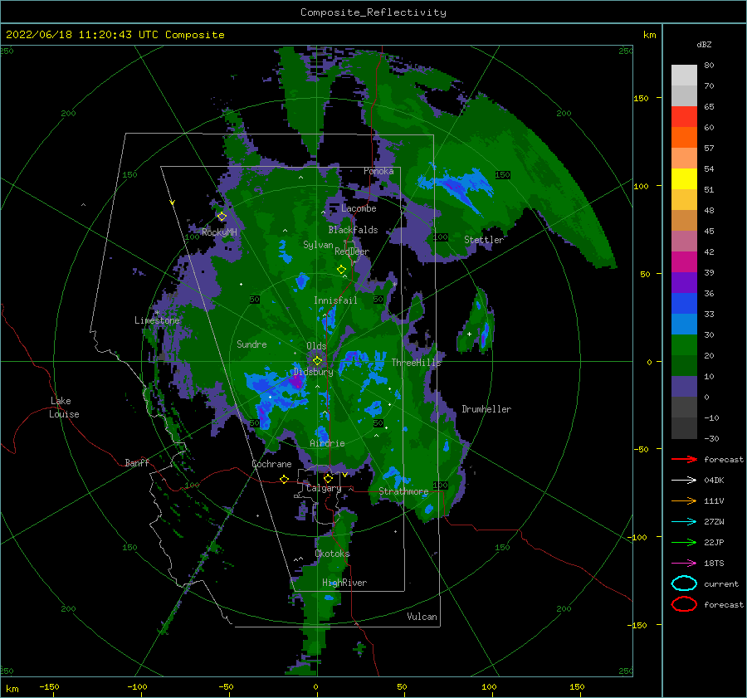Click yellow diamond marker near RockyMH
The height and width of the screenshot is (698, 747).
[222, 217]
